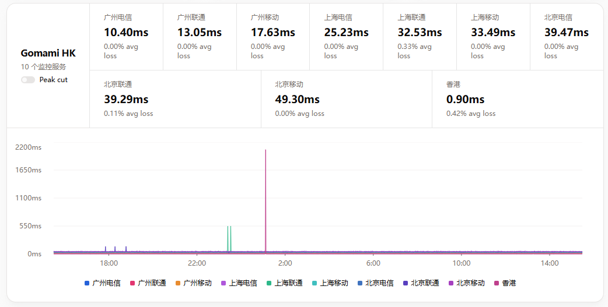Click 广州移动 orange legend swatch
The height and width of the screenshot is (307, 608).
pyautogui.click(x=179, y=283)
